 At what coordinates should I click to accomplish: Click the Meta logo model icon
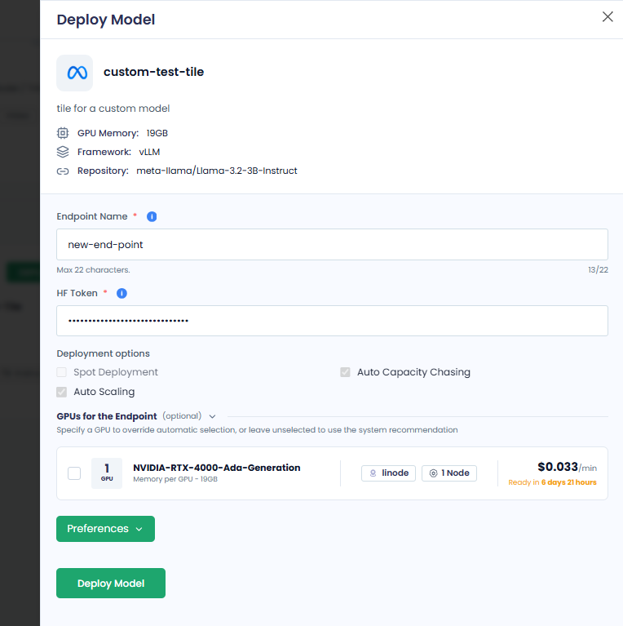pyautogui.click(x=74, y=73)
